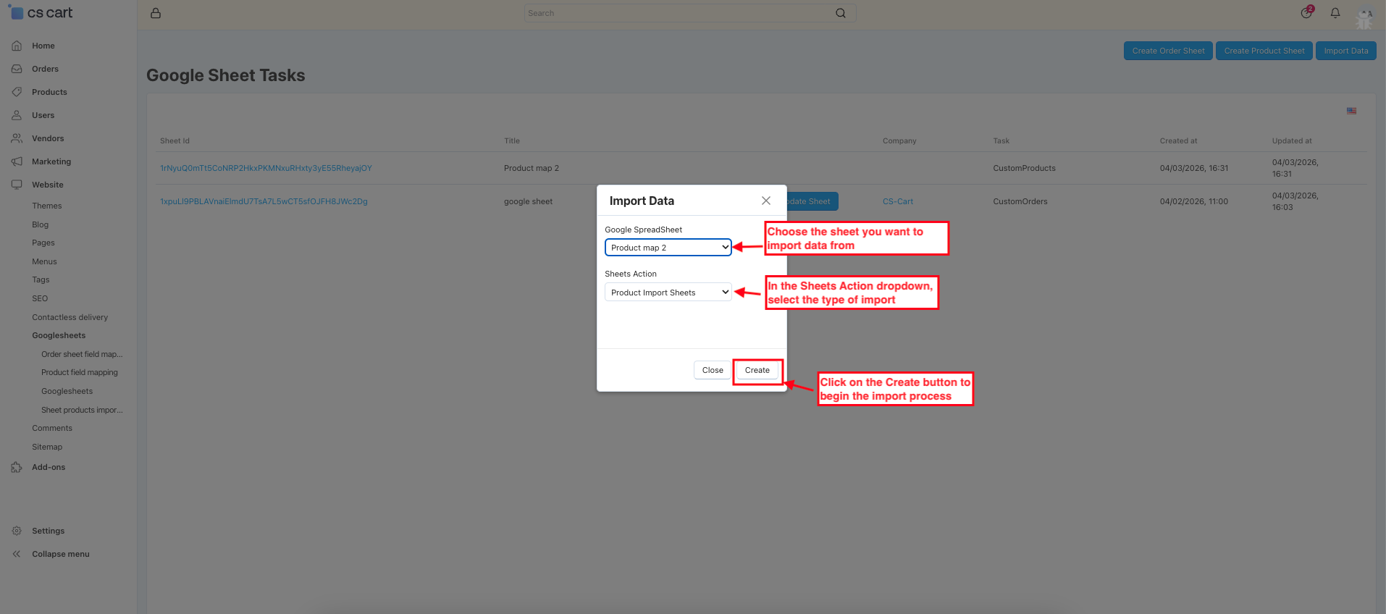The height and width of the screenshot is (614, 1386).
Task: Click the Title column header
Action: point(512,140)
